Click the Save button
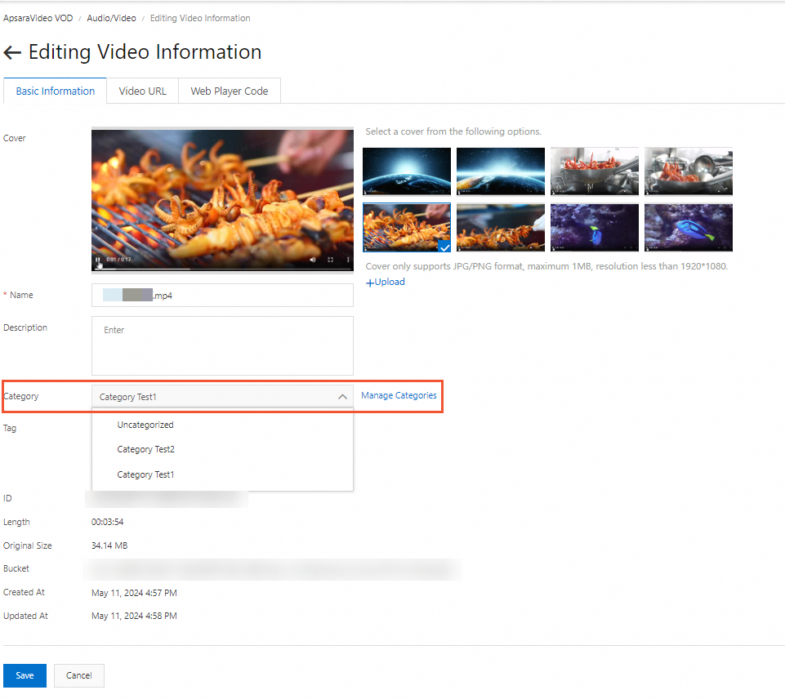This screenshot has height=699, width=785. click(x=25, y=675)
